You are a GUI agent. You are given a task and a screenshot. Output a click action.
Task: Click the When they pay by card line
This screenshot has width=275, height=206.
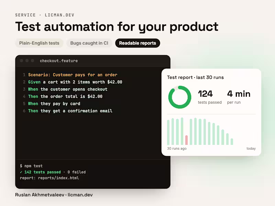(54, 104)
